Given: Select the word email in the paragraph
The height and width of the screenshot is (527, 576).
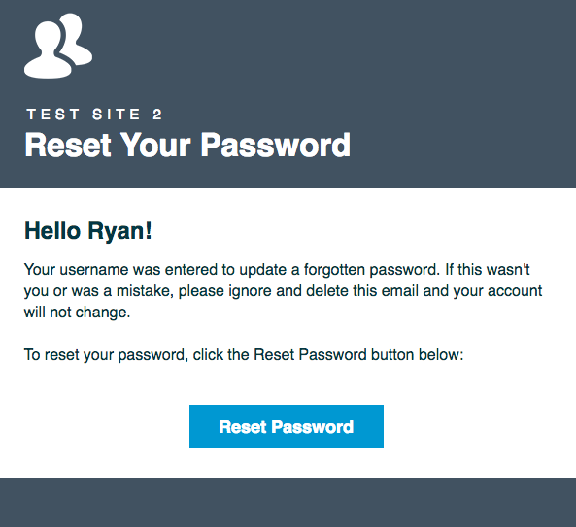Looking at the screenshot, I should 400,290.
